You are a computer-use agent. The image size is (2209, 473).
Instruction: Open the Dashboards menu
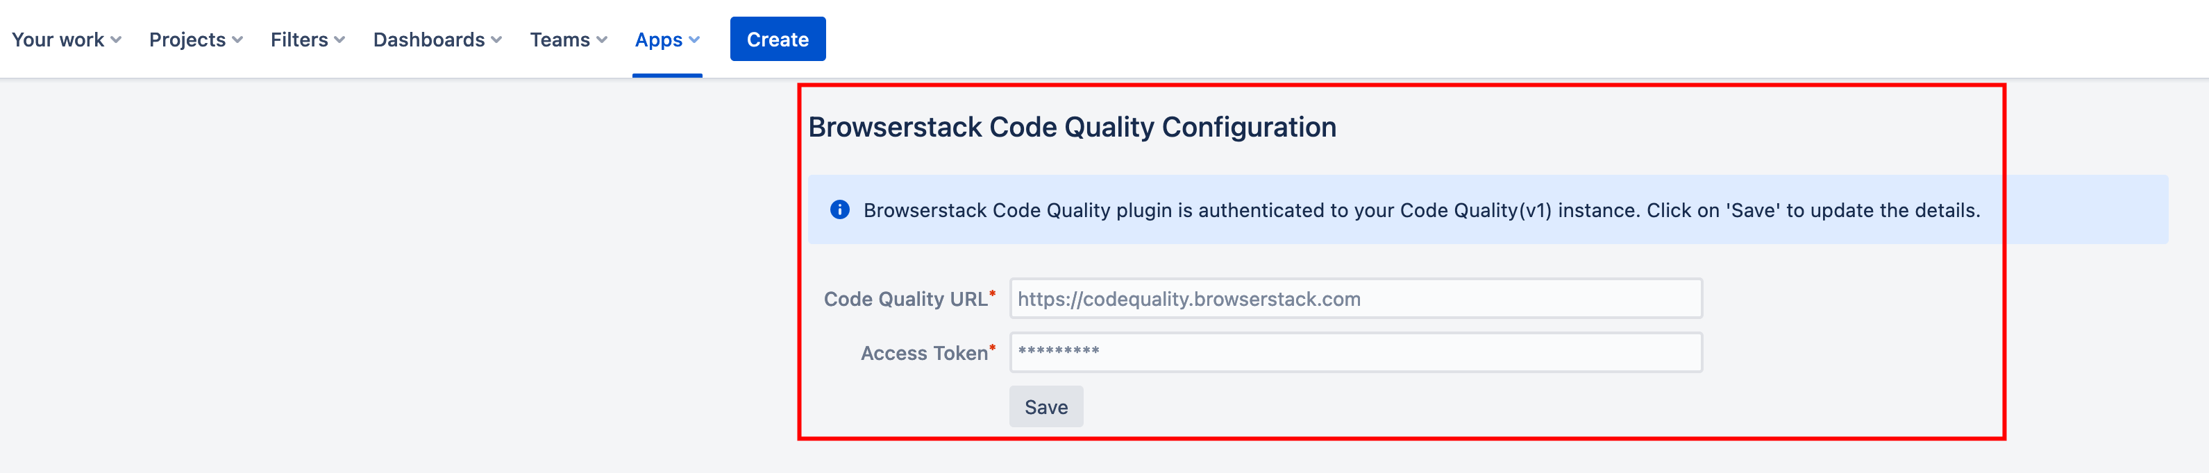pos(429,40)
